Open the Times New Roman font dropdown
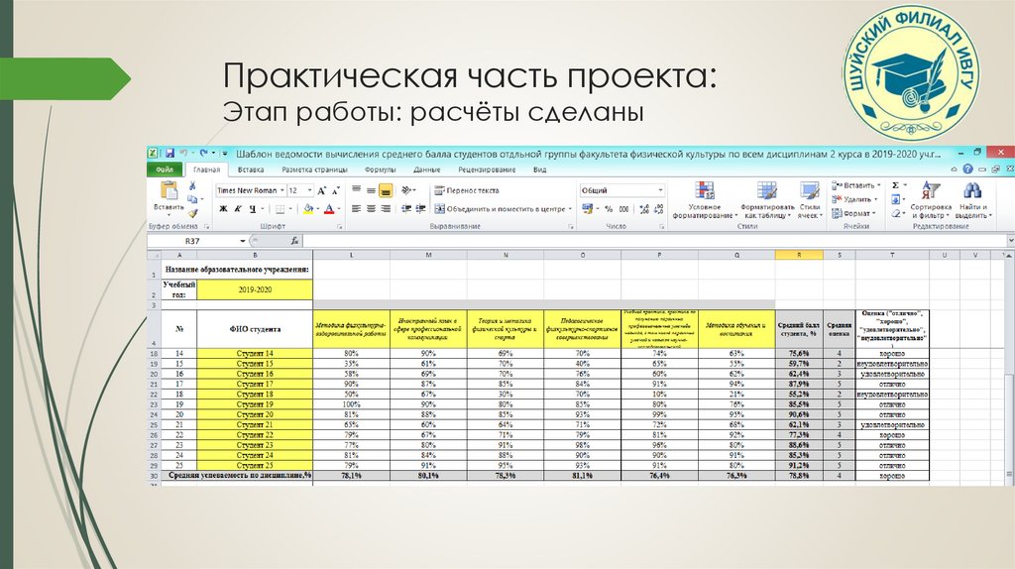The height and width of the screenshot is (569, 1015). pos(282,190)
